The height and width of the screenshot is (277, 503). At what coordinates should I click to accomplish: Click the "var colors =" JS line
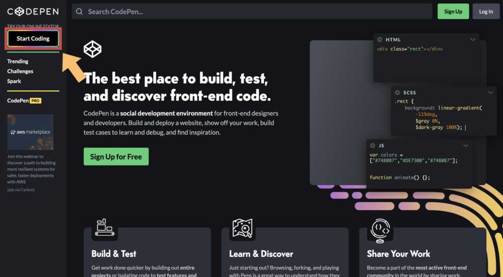[386, 155]
